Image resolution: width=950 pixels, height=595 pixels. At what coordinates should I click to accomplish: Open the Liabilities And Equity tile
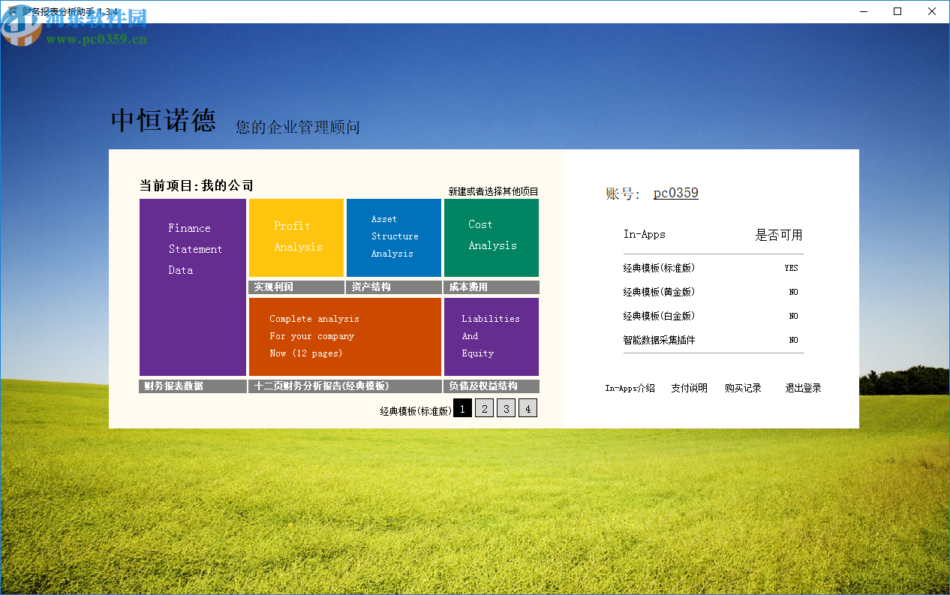click(492, 336)
